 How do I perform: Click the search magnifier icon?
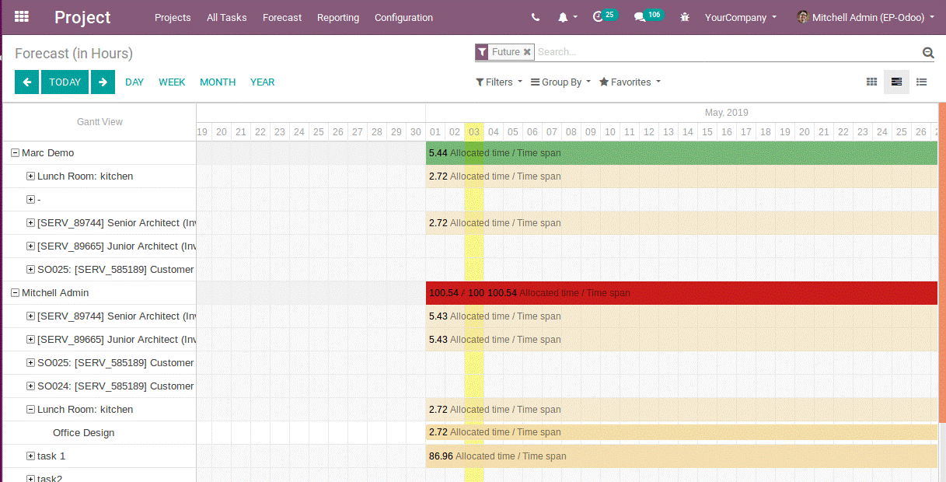click(x=928, y=53)
